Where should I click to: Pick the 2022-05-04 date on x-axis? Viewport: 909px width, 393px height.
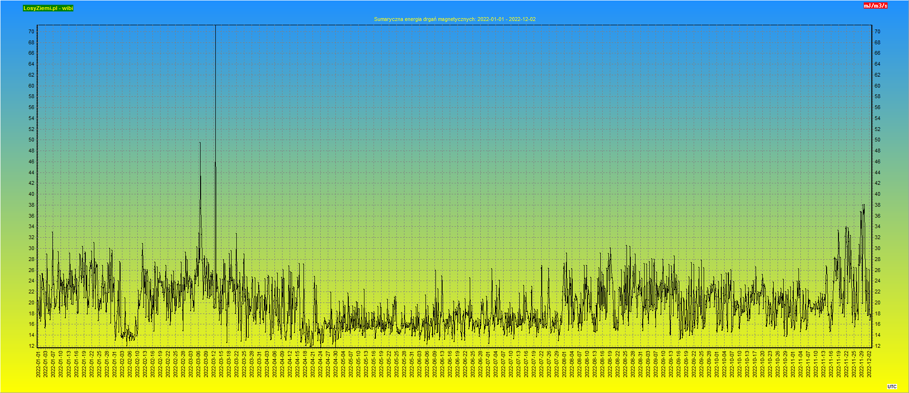(343, 364)
